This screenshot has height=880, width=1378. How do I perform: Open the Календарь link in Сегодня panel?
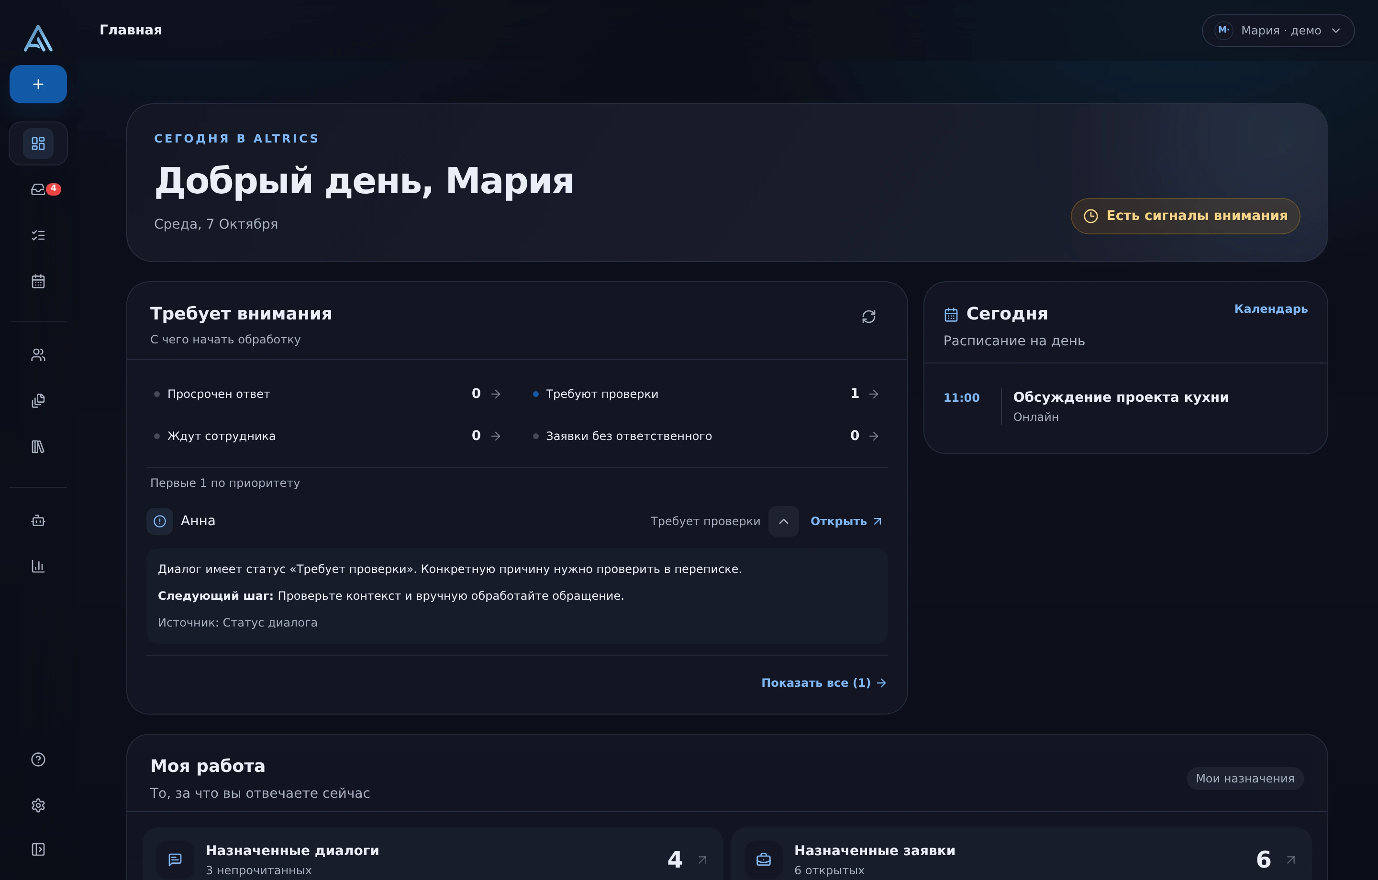coord(1271,309)
